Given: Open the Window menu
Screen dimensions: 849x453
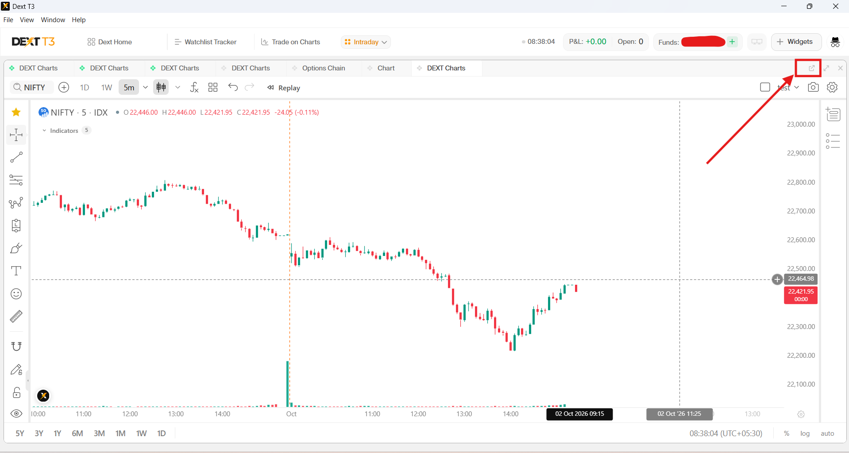Looking at the screenshot, I should [x=53, y=20].
